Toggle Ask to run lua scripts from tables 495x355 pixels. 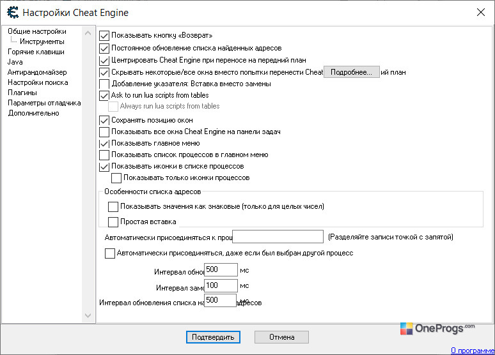pos(104,96)
